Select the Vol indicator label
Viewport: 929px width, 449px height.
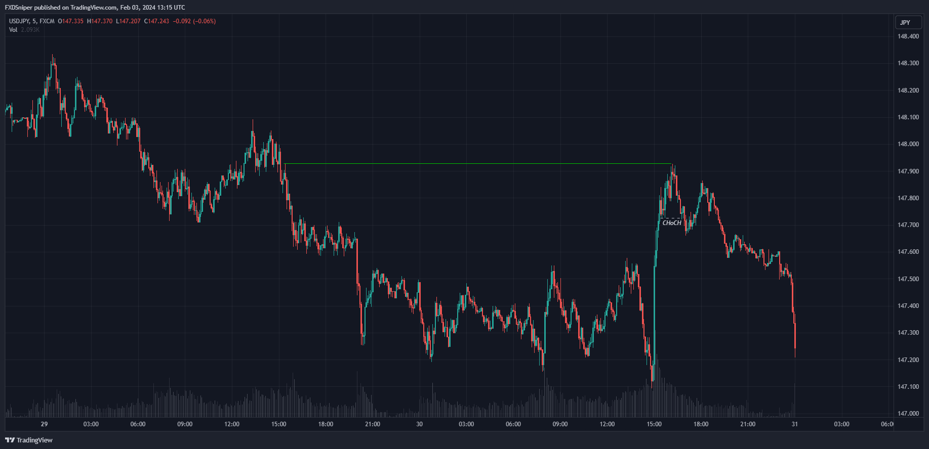click(13, 30)
